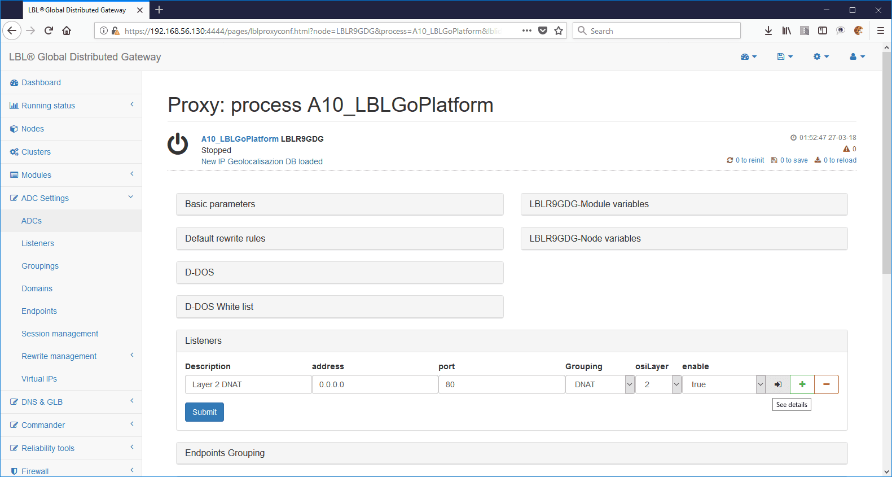Expand the D-DOS panel

click(x=340, y=273)
